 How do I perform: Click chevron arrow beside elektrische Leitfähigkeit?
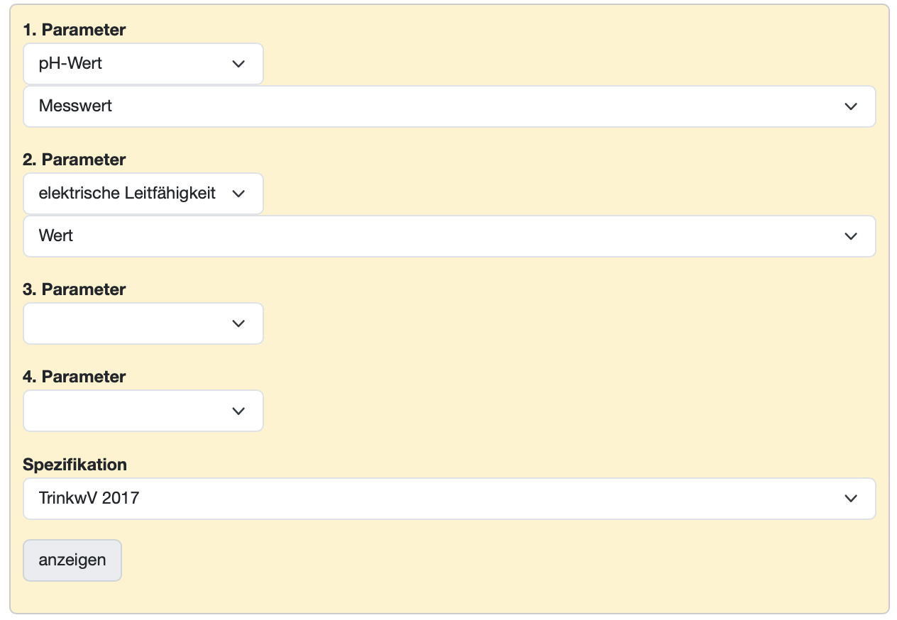(x=238, y=194)
